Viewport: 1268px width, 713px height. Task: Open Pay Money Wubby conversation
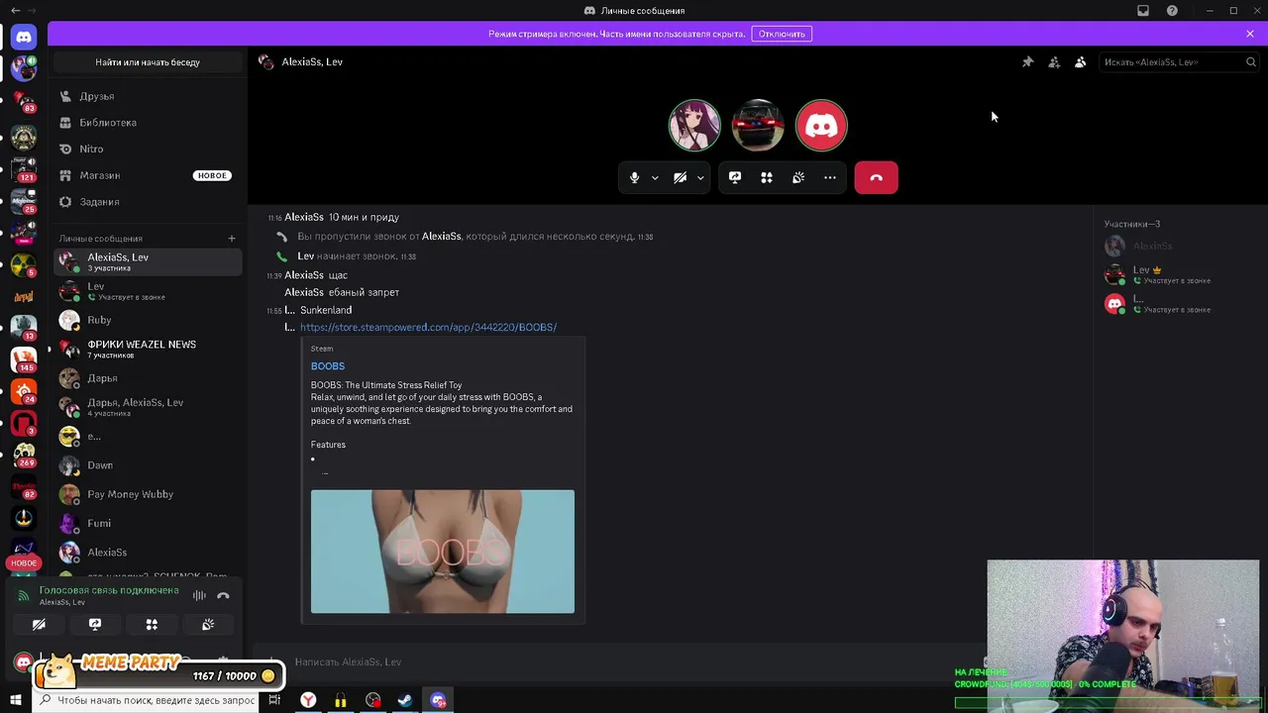point(148,494)
